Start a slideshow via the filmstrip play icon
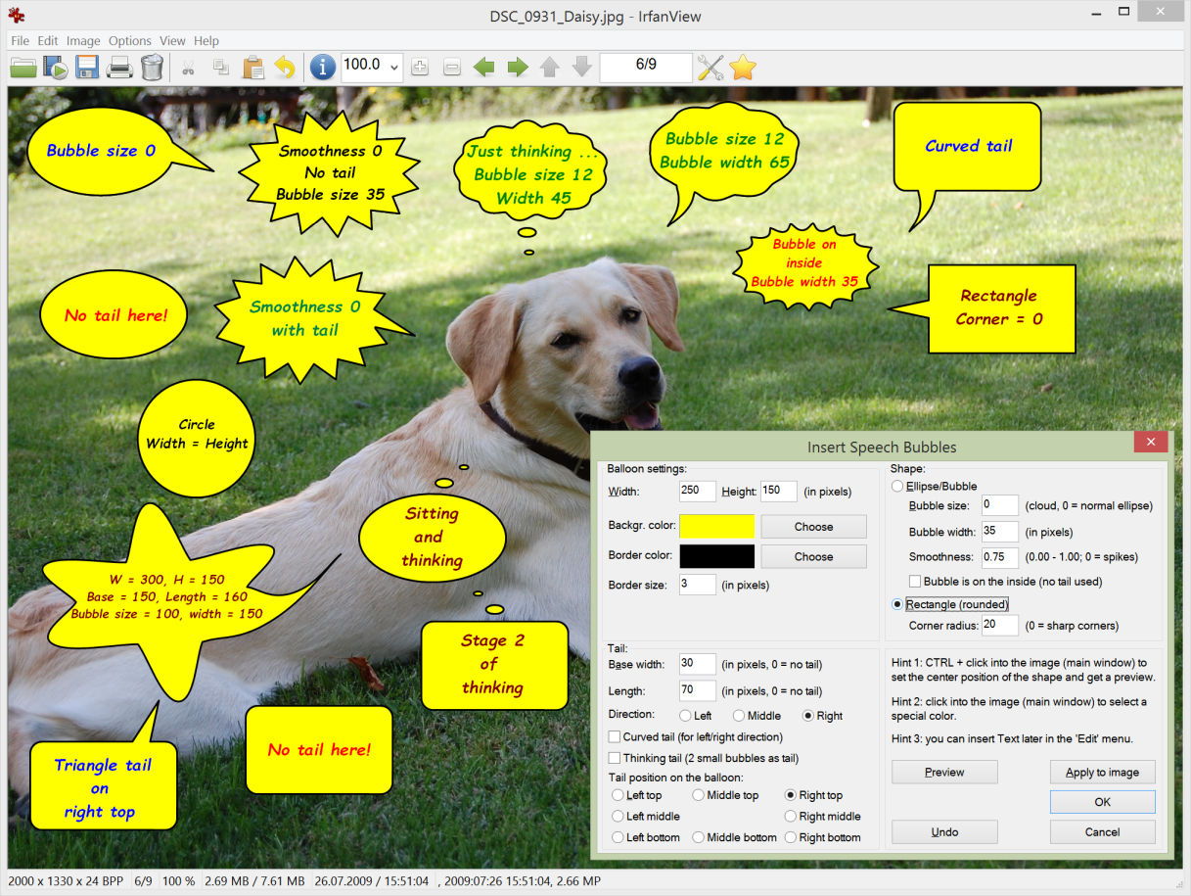 pyautogui.click(x=56, y=67)
